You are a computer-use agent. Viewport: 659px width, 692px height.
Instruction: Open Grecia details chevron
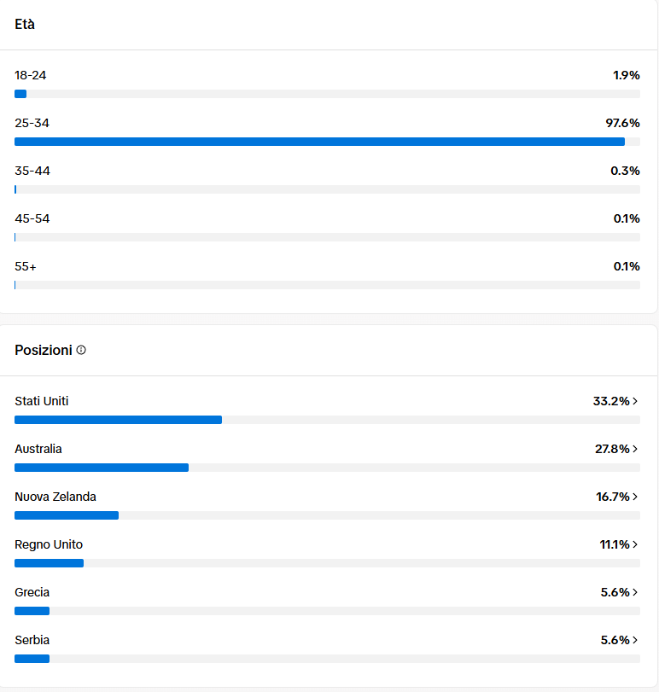pos(636,592)
